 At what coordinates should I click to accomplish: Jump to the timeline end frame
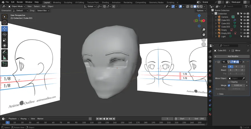tap(114, 119)
